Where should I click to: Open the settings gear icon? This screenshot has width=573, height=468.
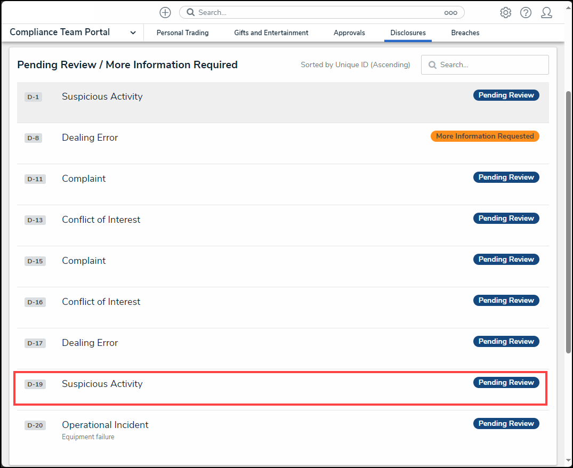(x=505, y=13)
